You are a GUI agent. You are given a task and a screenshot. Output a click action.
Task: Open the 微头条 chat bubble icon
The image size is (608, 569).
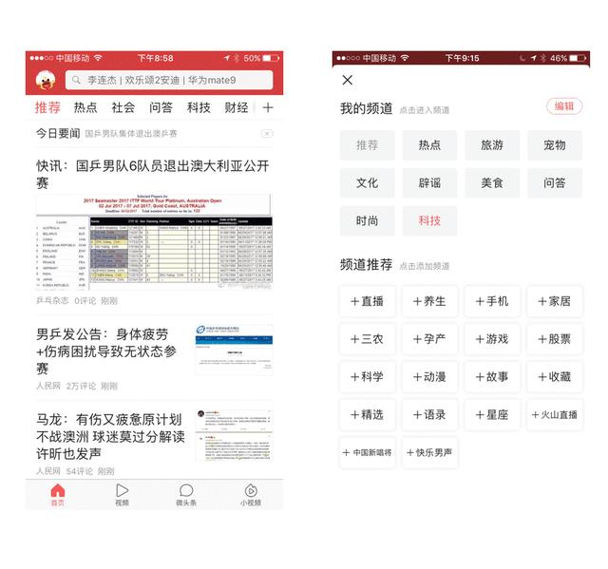click(185, 494)
